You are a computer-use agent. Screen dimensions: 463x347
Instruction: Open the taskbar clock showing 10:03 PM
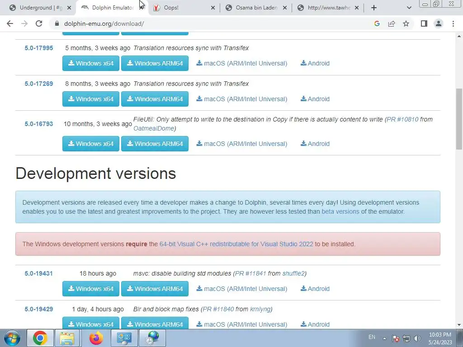pyautogui.click(x=440, y=338)
